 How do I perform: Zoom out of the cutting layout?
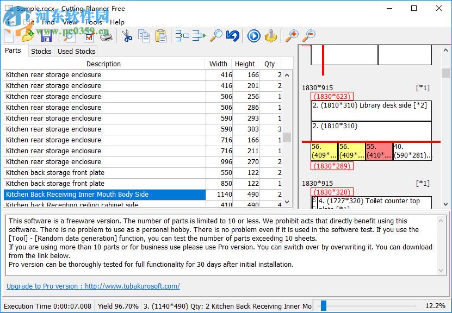click(x=308, y=36)
